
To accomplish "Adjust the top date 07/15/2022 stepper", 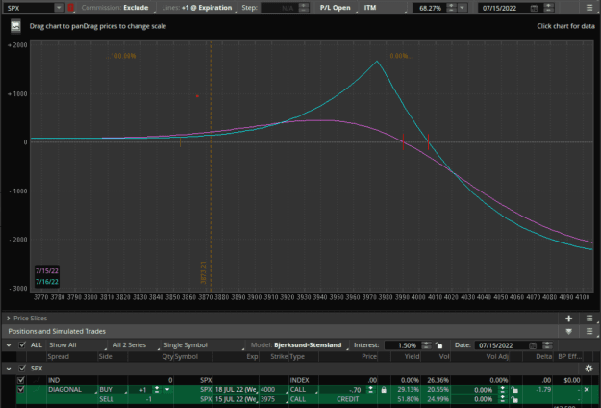I will pos(548,8).
